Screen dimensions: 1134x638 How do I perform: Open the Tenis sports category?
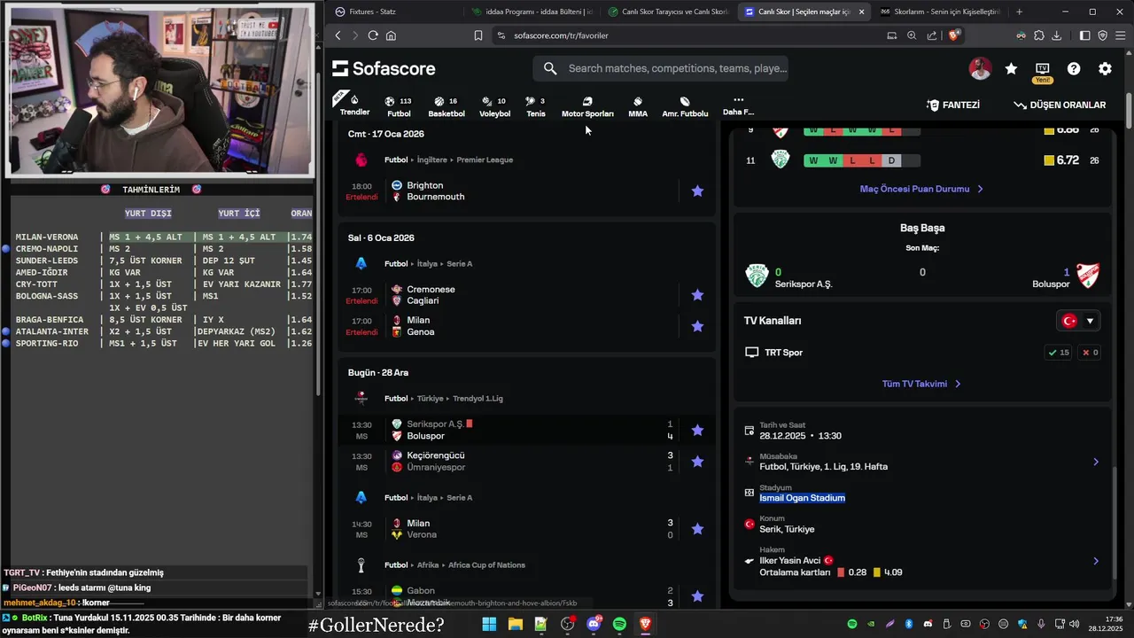(x=535, y=106)
